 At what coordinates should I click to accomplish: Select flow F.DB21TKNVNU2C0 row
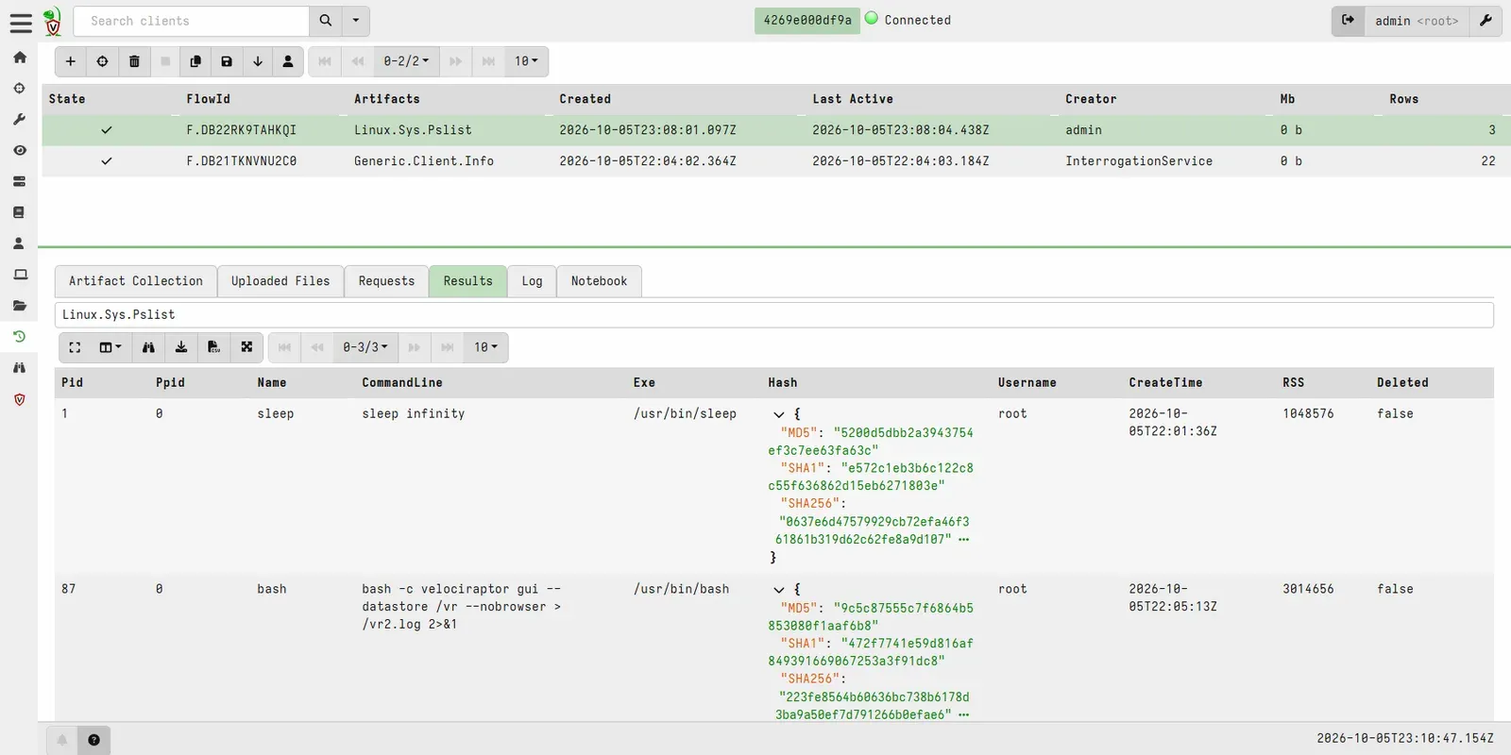pos(776,161)
